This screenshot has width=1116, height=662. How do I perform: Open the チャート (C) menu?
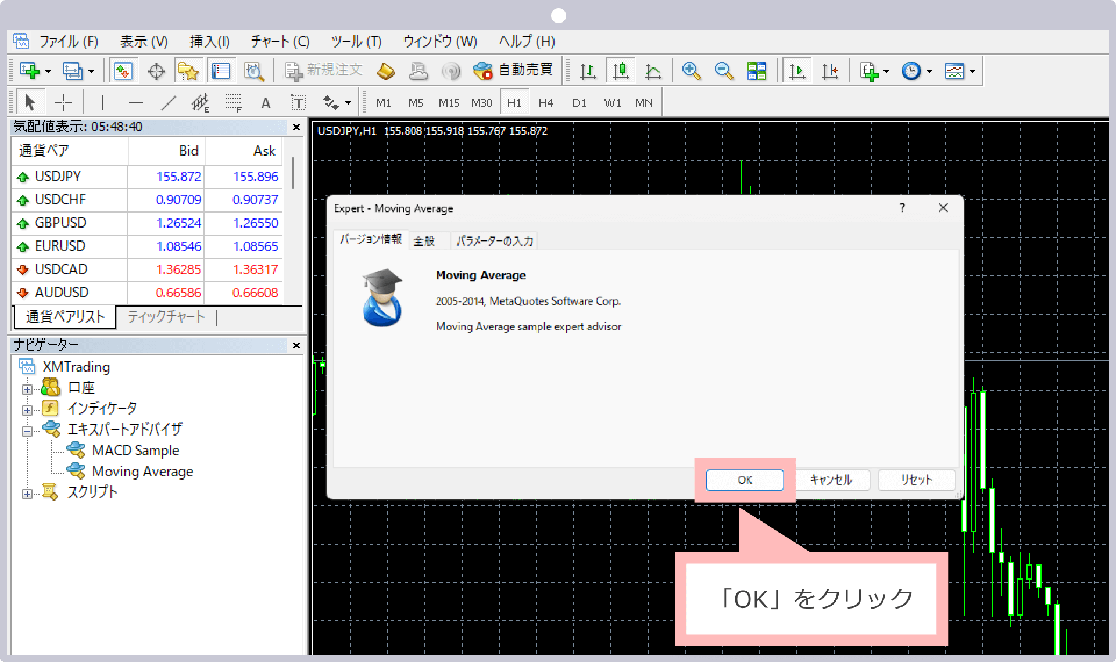coord(280,42)
